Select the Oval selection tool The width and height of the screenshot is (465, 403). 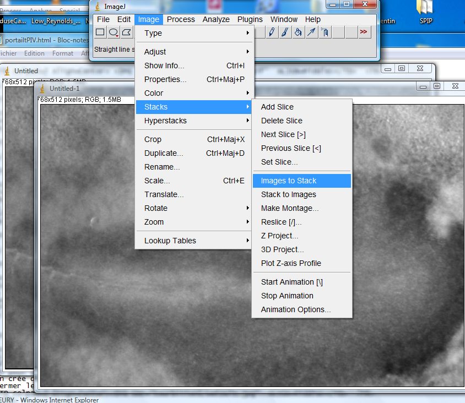[113, 32]
